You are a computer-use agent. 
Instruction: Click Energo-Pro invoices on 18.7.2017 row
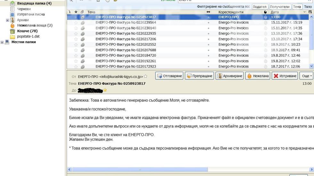(234, 66)
